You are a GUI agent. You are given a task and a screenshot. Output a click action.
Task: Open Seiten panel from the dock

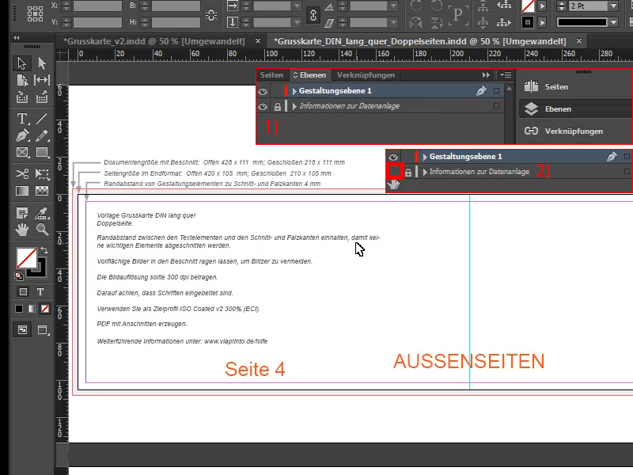tap(575, 87)
